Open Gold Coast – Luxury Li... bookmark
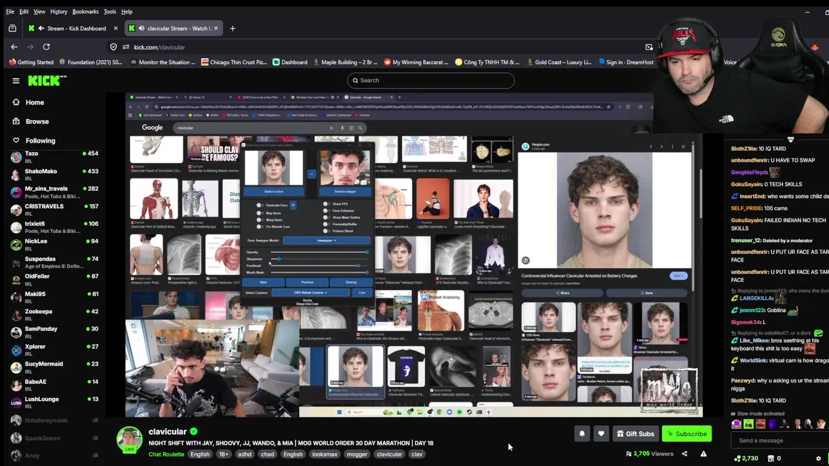829x466 pixels. point(558,62)
